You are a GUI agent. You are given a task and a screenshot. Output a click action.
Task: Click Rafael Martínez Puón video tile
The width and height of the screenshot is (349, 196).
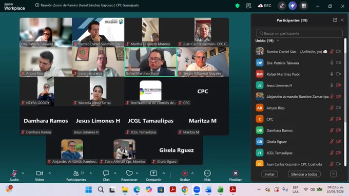click(x=151, y=62)
